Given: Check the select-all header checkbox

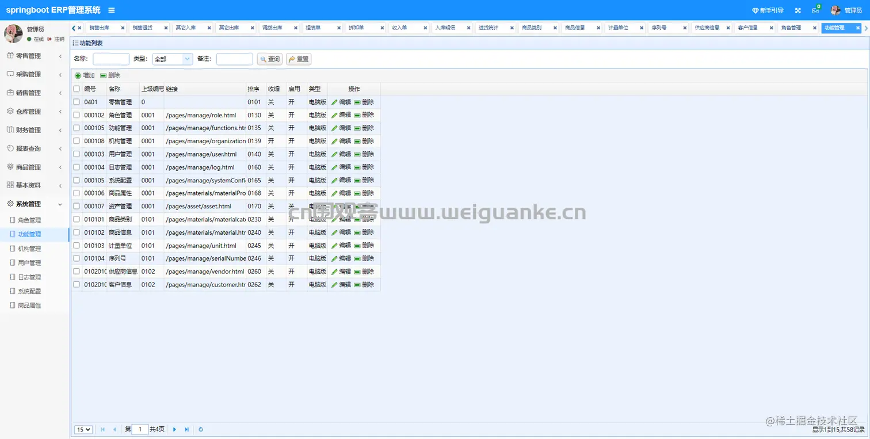Looking at the screenshot, I should pos(77,89).
